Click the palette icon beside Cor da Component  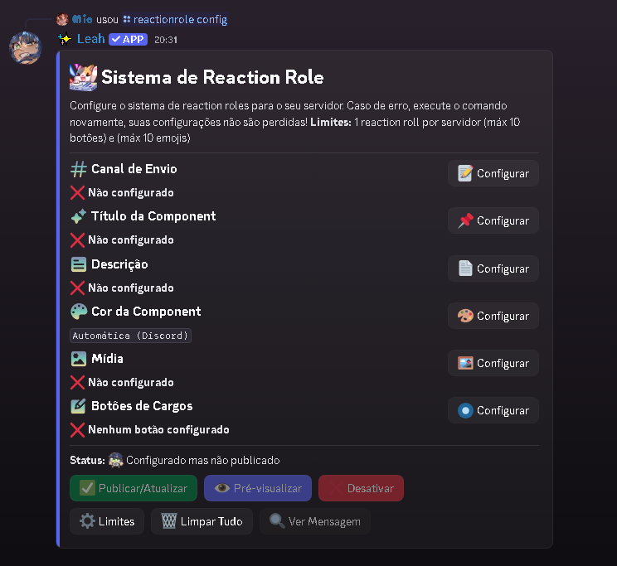(79, 312)
